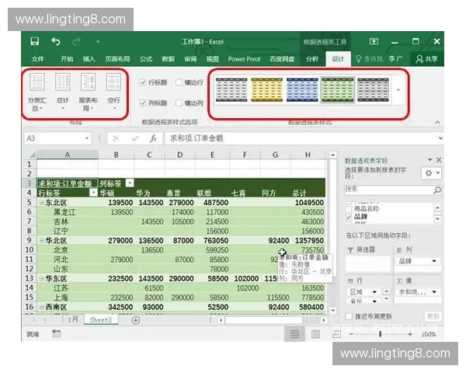466x373 pixels.
Task: Enable Banded Columns (镶边列) checkbox
Action: [179, 103]
